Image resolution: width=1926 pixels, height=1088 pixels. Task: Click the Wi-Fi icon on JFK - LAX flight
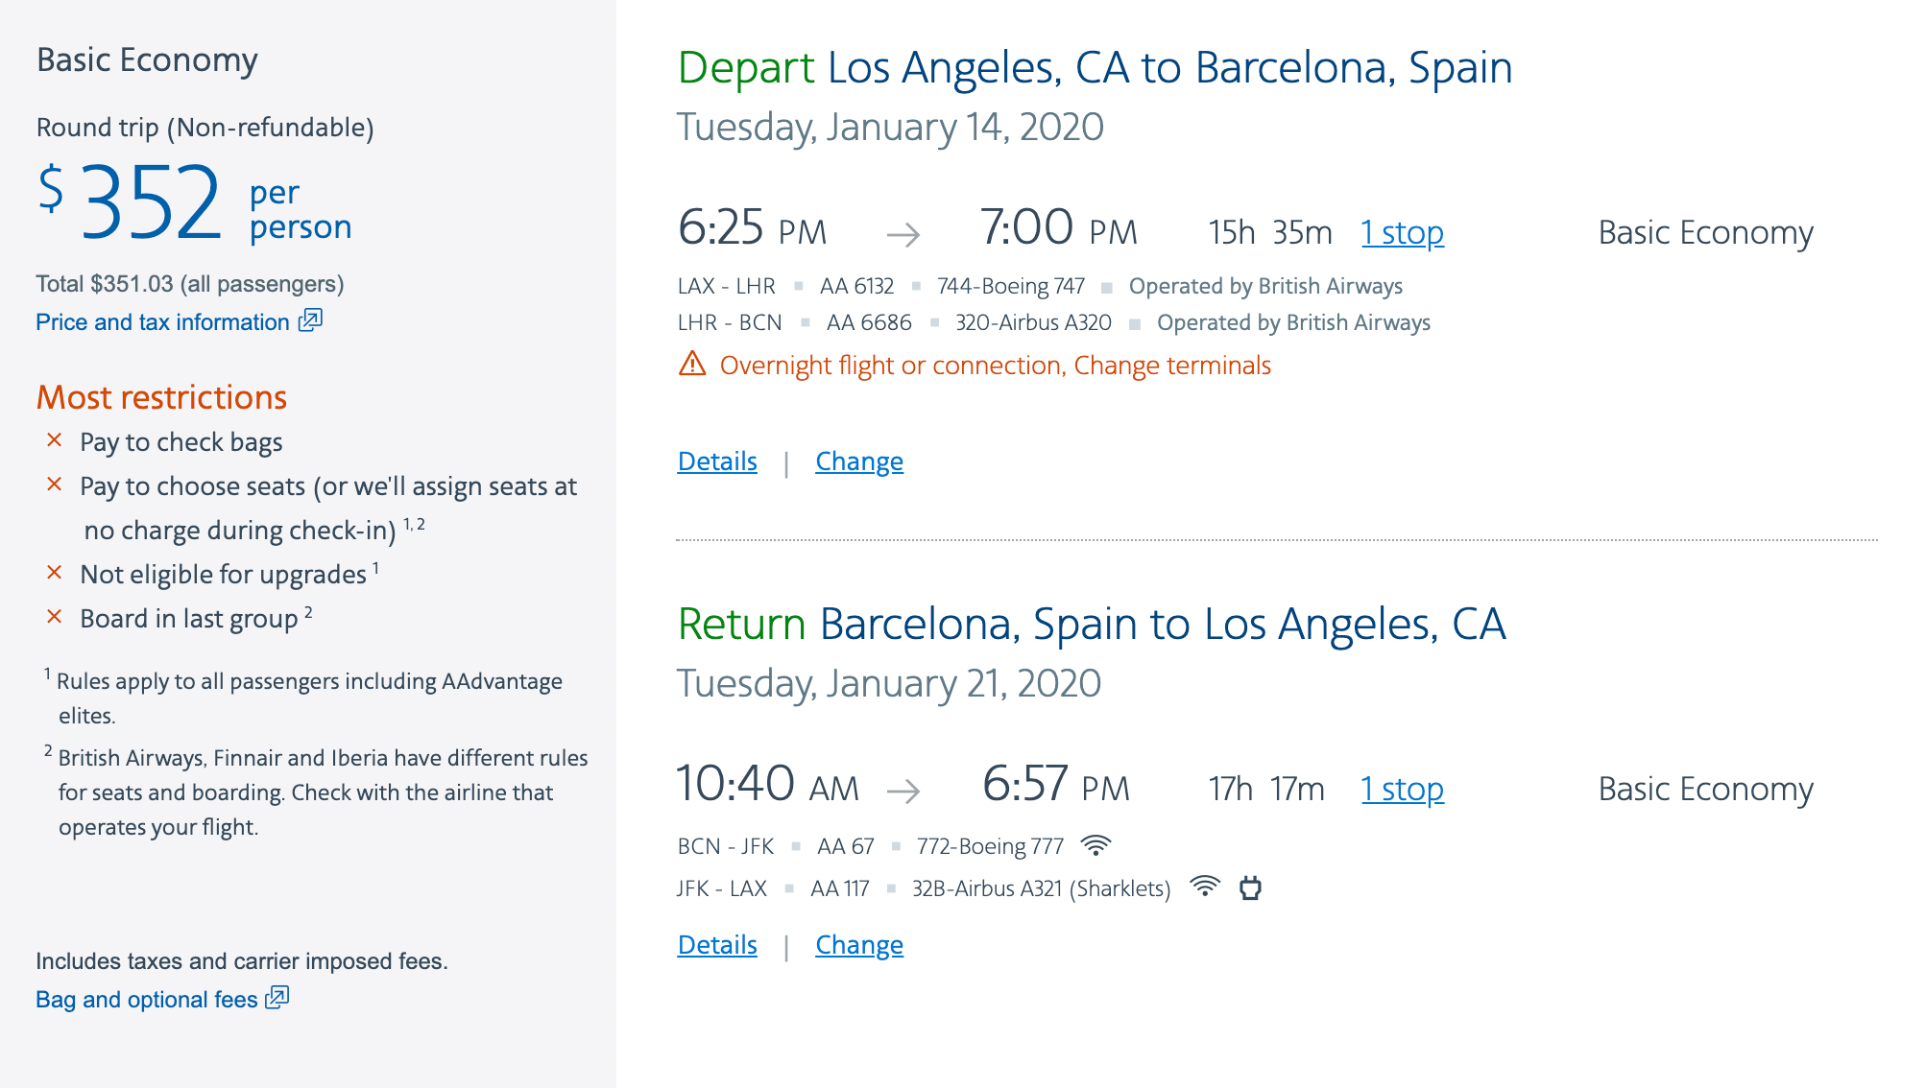click(x=1204, y=887)
